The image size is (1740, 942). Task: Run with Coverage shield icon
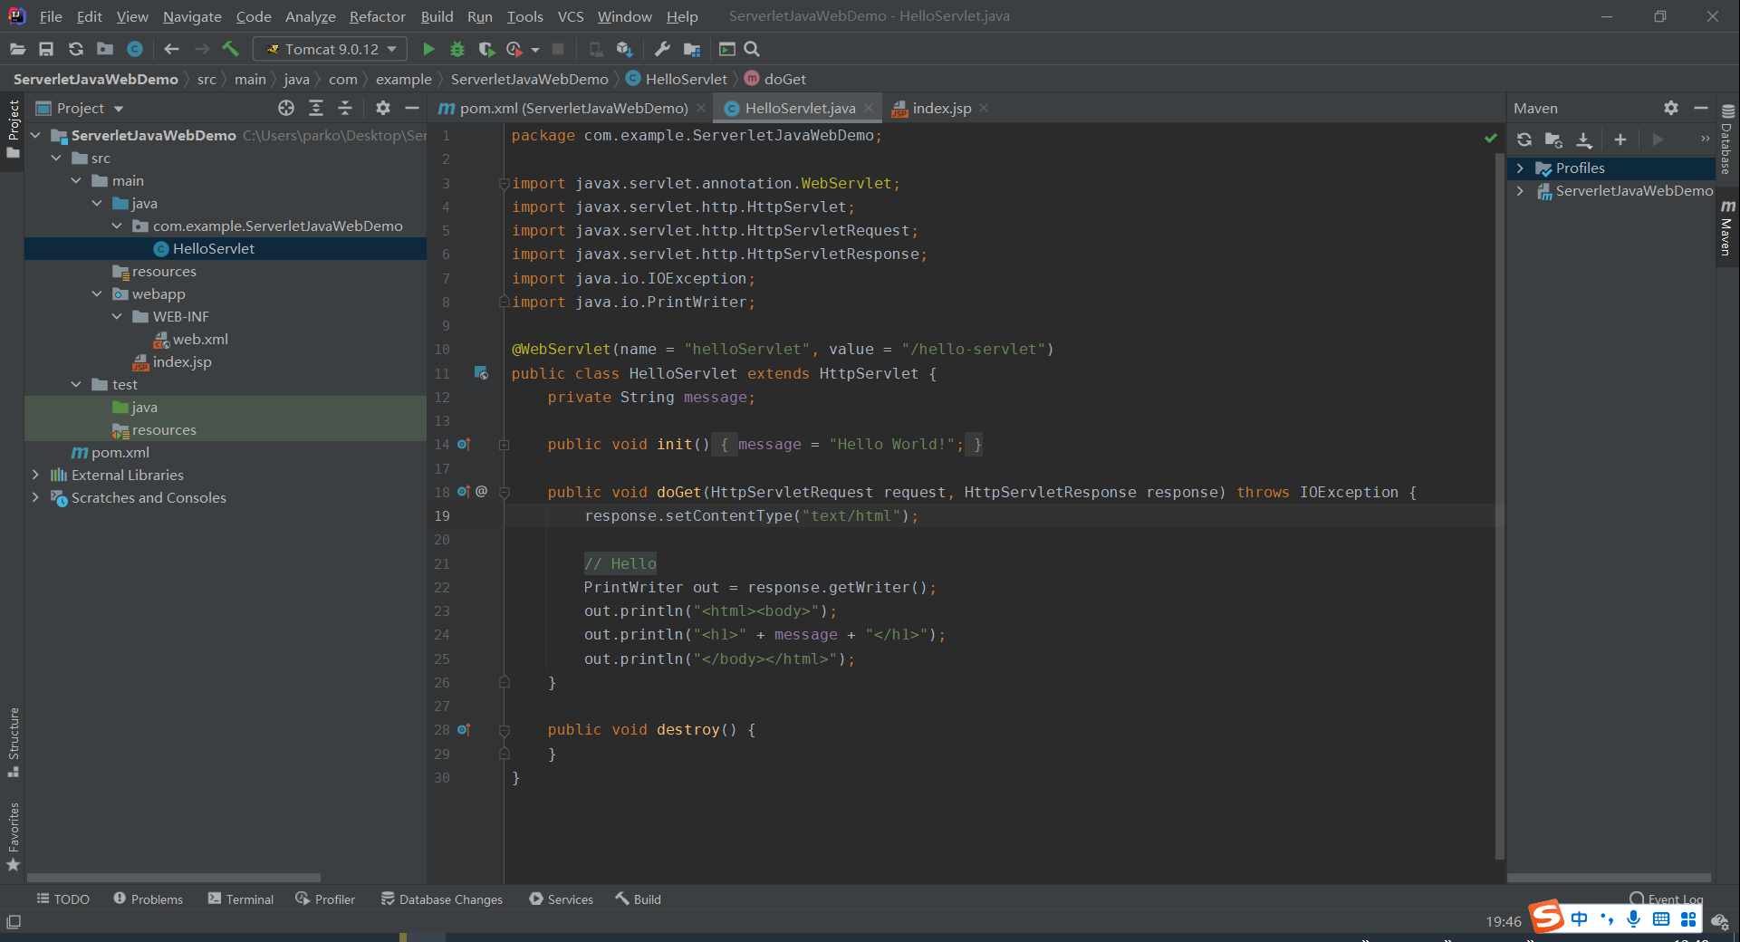coord(486,49)
